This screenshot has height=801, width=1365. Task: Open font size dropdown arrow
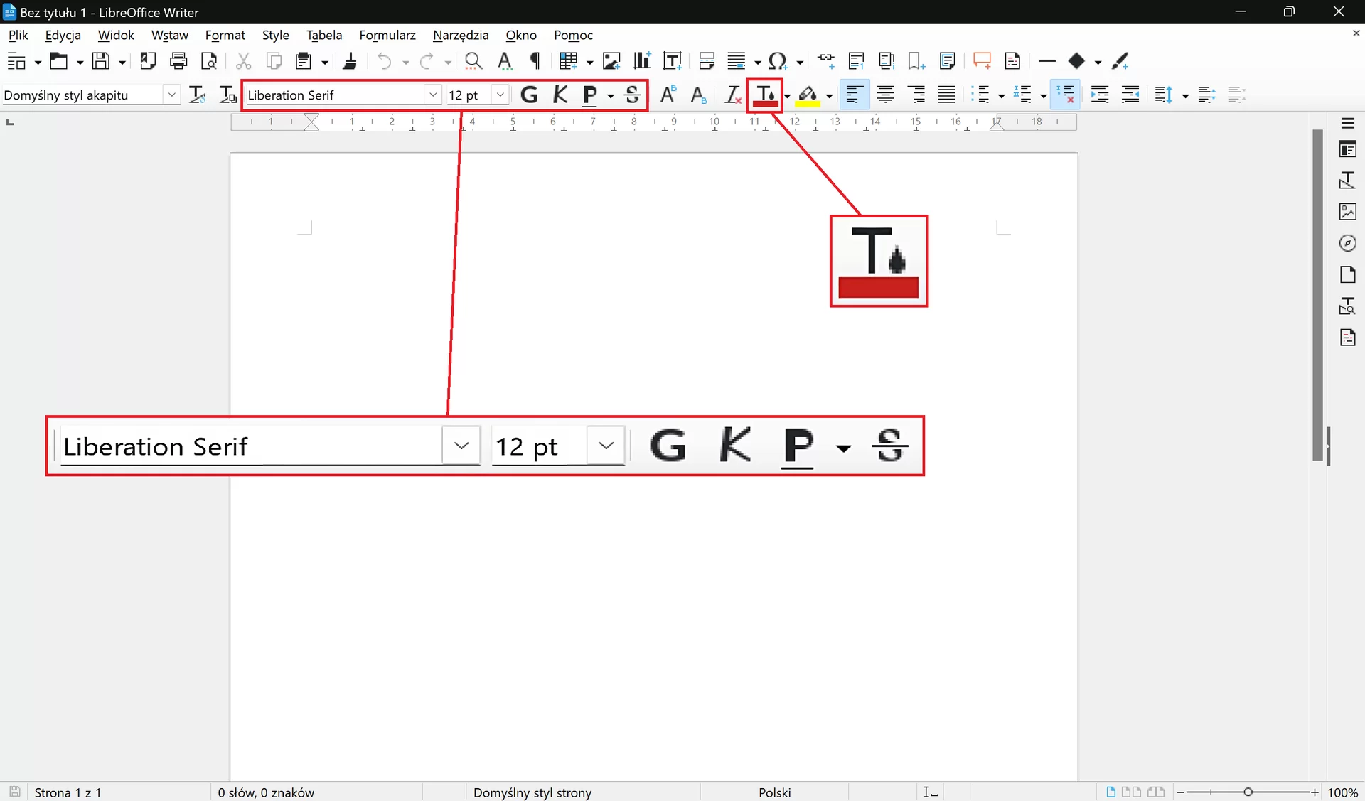(x=500, y=95)
